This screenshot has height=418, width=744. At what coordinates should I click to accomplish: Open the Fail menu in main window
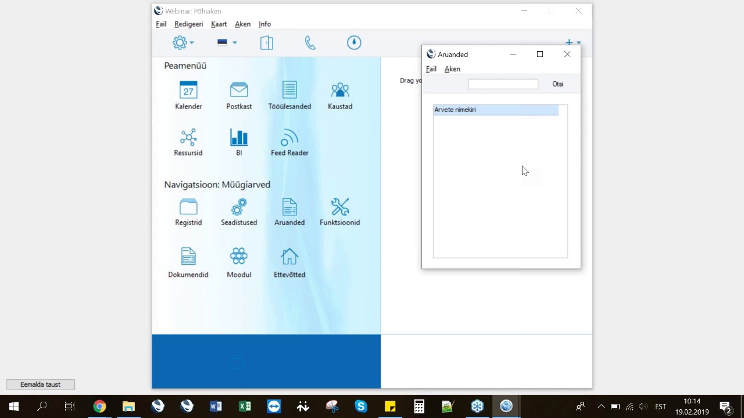click(161, 24)
